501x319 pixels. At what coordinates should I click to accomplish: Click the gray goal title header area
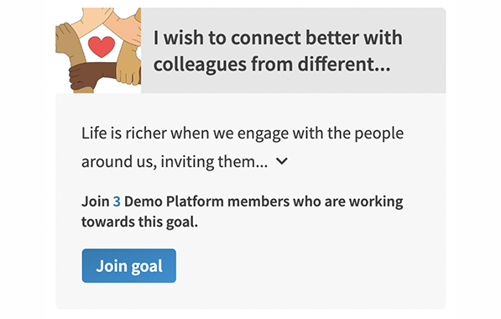point(294,50)
